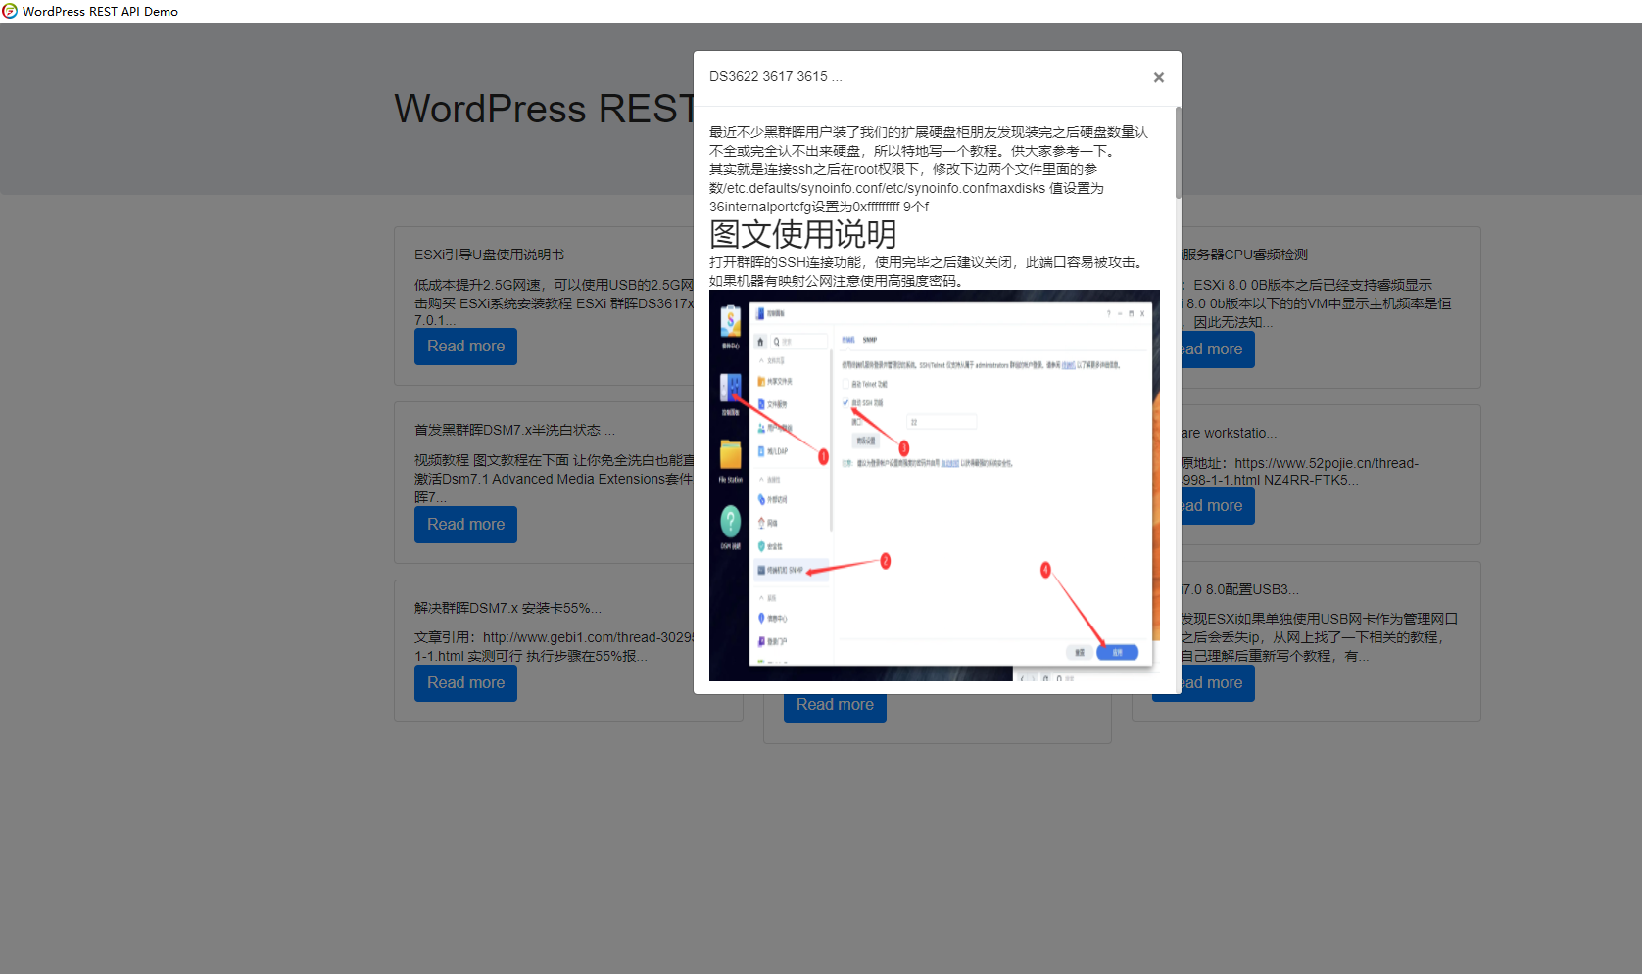Select the WordPress REST API Demo browser tab
This screenshot has height=974, width=1642.
click(100, 11)
